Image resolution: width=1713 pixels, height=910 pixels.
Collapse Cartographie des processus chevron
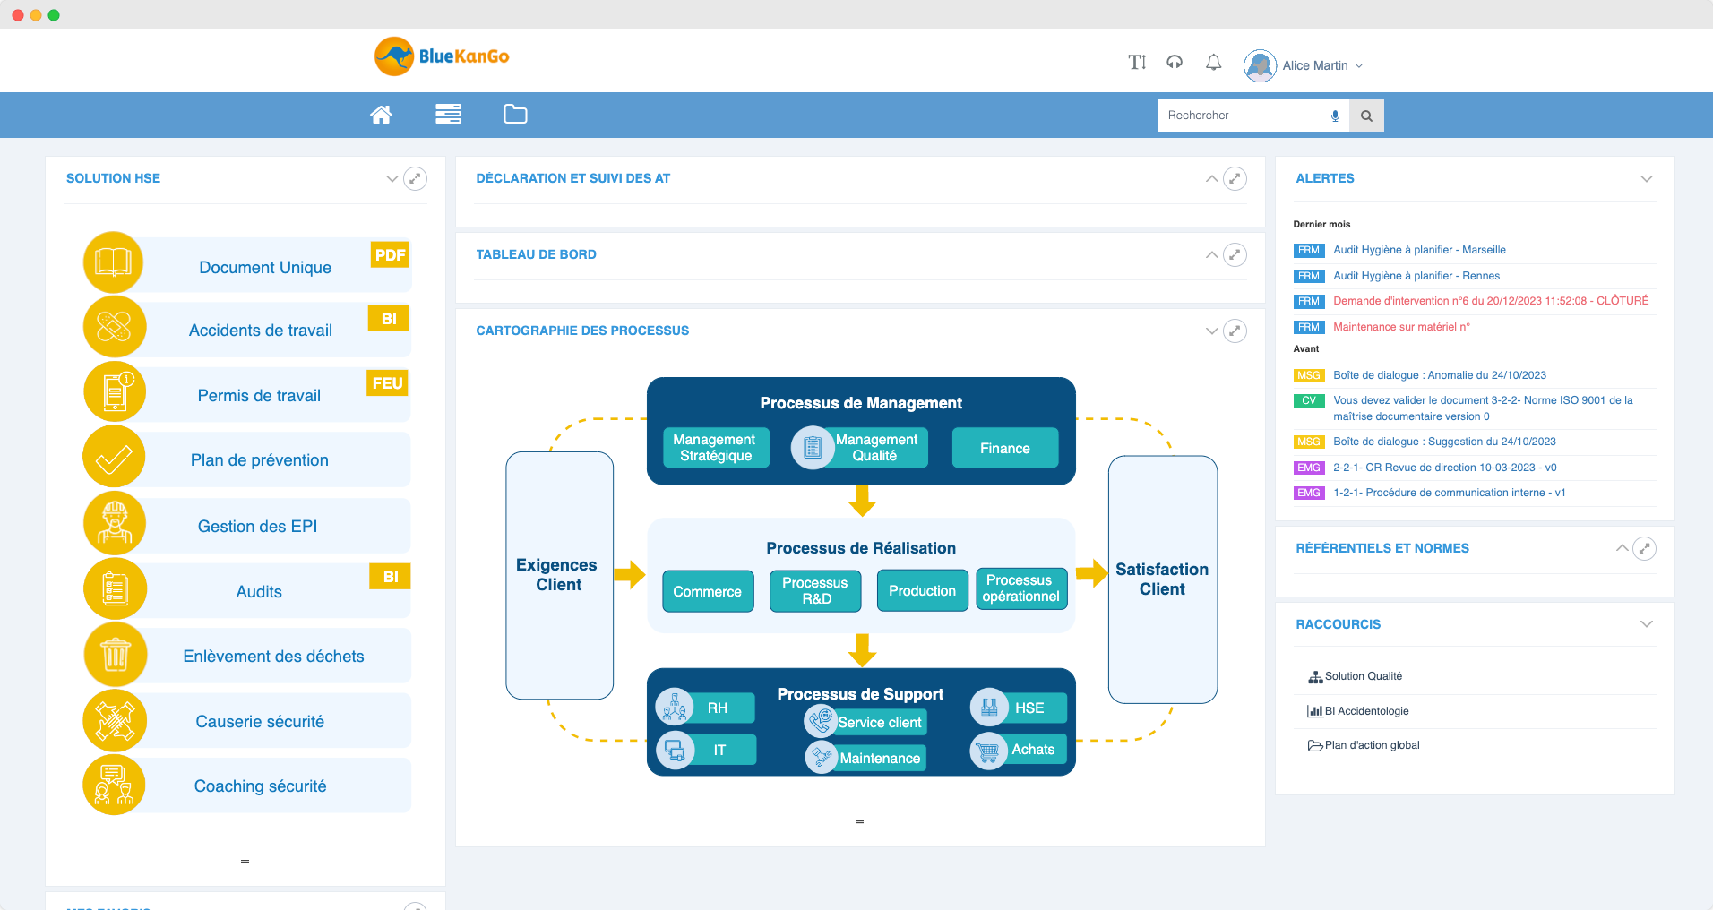pos(1211,331)
